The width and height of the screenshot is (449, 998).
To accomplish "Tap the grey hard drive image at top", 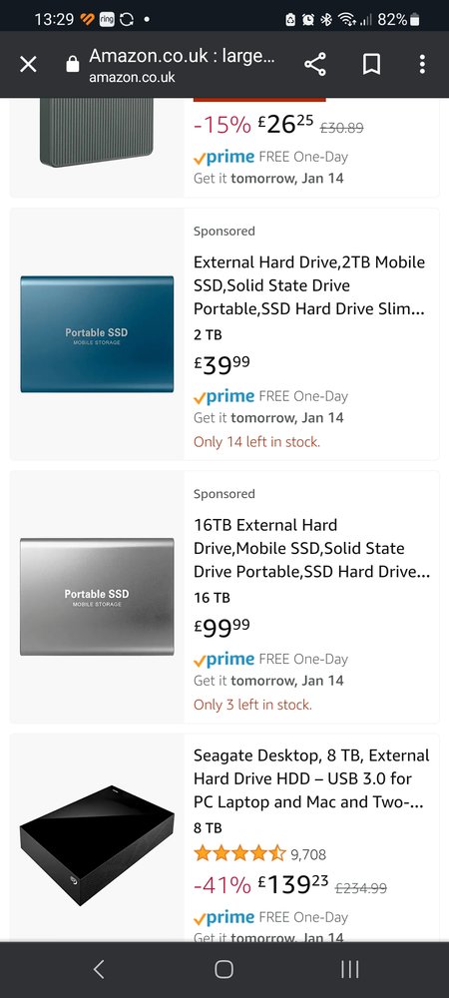I will click(x=97, y=133).
